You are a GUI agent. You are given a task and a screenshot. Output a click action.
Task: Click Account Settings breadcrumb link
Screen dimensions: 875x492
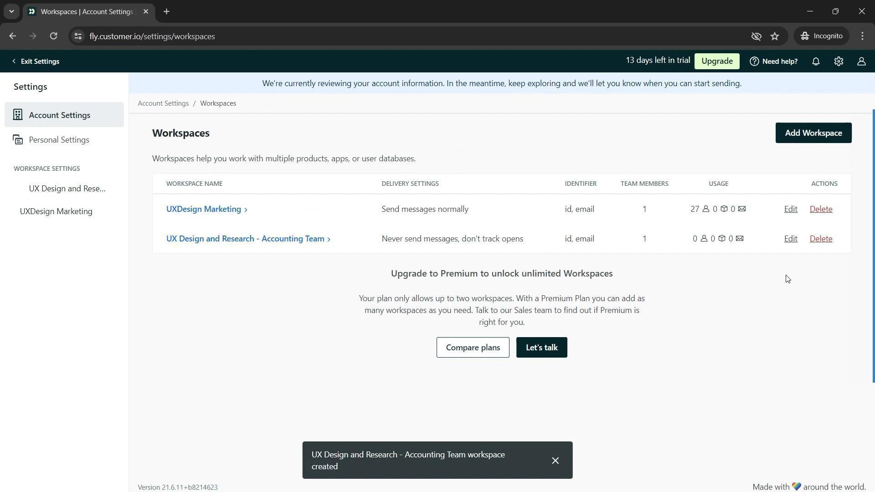163,103
